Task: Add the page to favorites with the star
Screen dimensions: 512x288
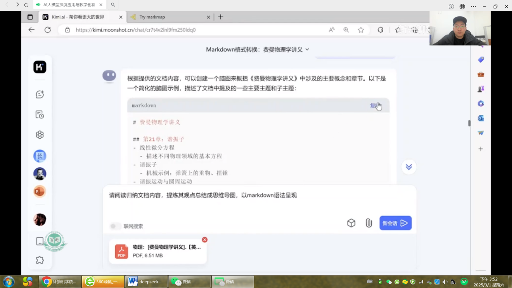Action: pyautogui.click(x=361, y=30)
